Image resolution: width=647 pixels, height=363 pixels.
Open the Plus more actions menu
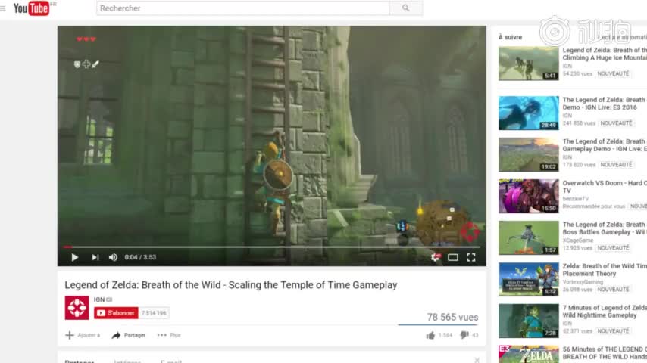(x=169, y=335)
